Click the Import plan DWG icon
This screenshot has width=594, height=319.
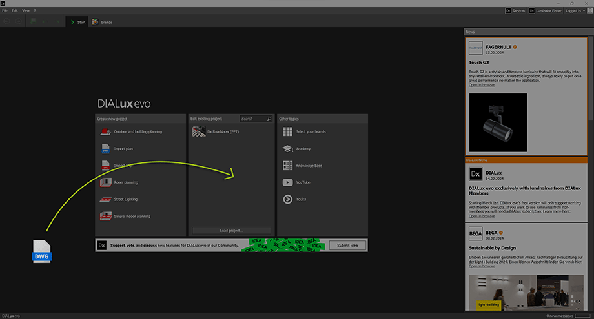105,149
